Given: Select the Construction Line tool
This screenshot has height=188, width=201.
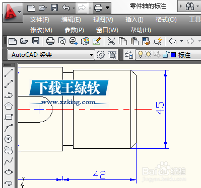Looking at the screenshot, I should [9, 84].
